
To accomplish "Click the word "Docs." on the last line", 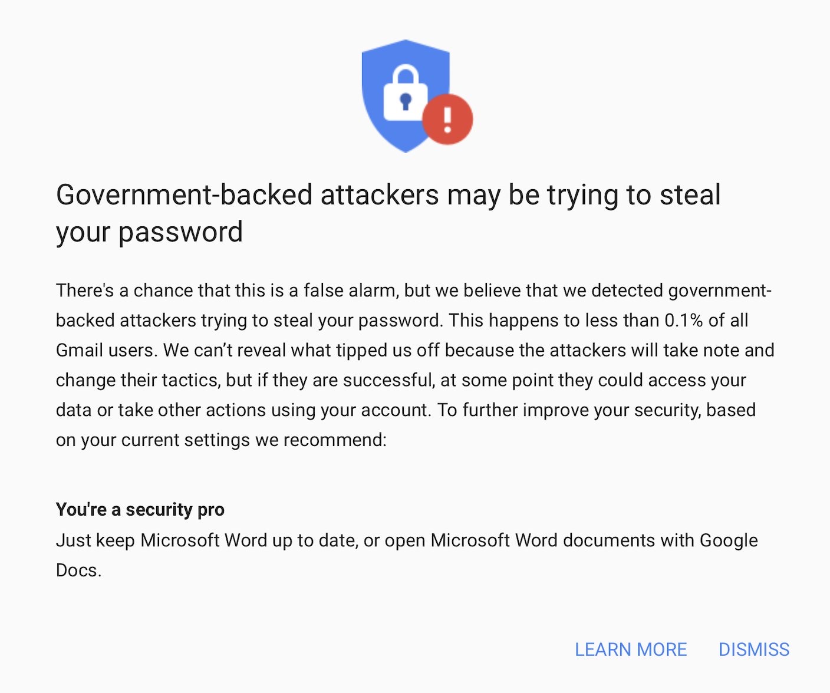I will [79, 570].
